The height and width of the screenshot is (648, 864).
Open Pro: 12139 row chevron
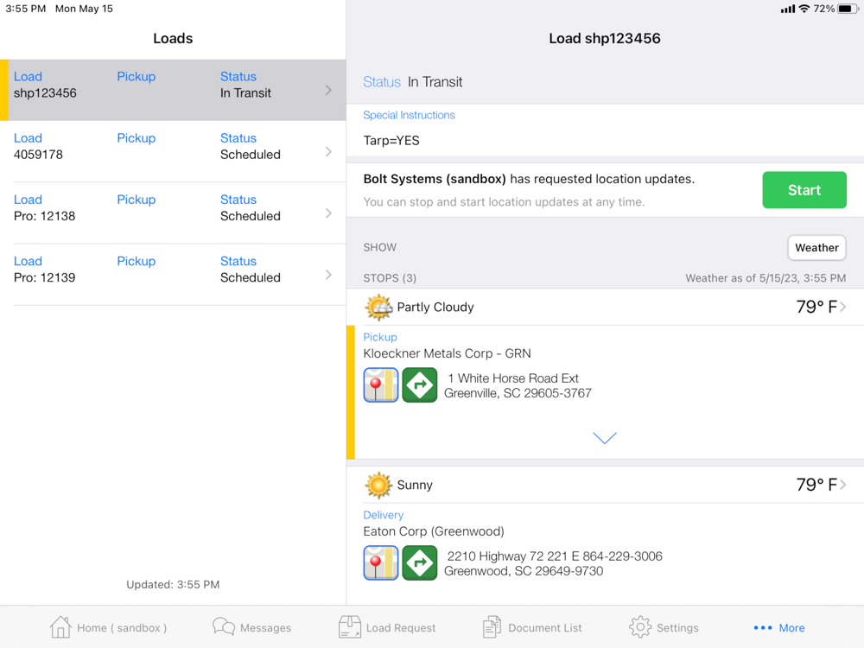pos(328,275)
